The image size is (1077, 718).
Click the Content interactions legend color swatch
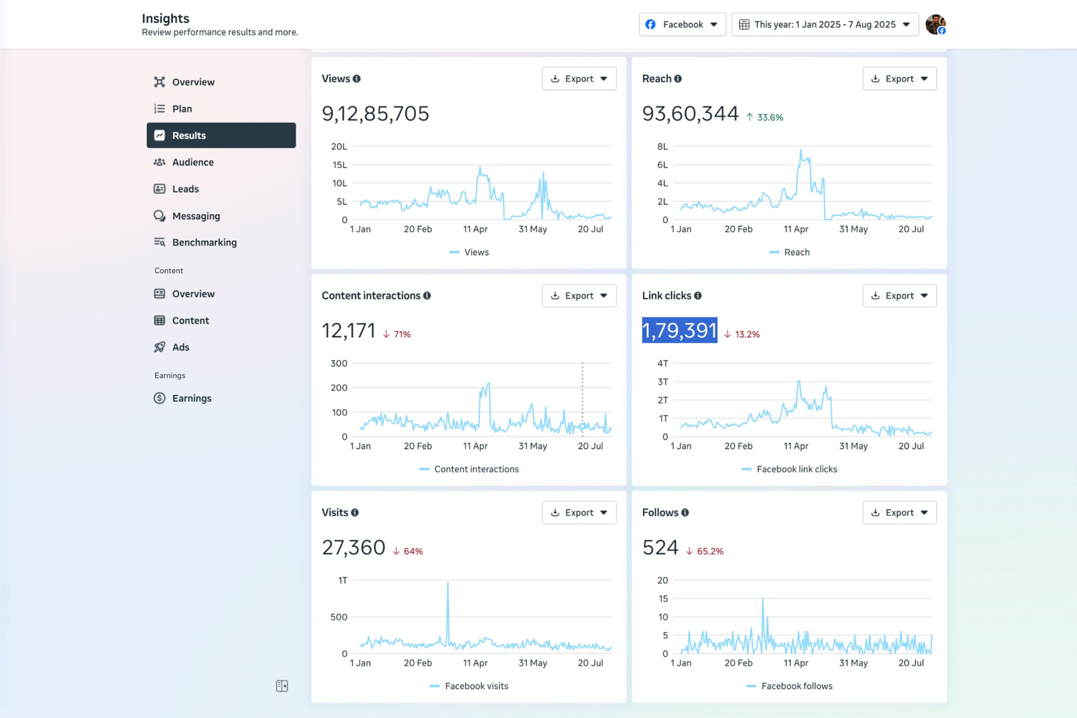[424, 469]
